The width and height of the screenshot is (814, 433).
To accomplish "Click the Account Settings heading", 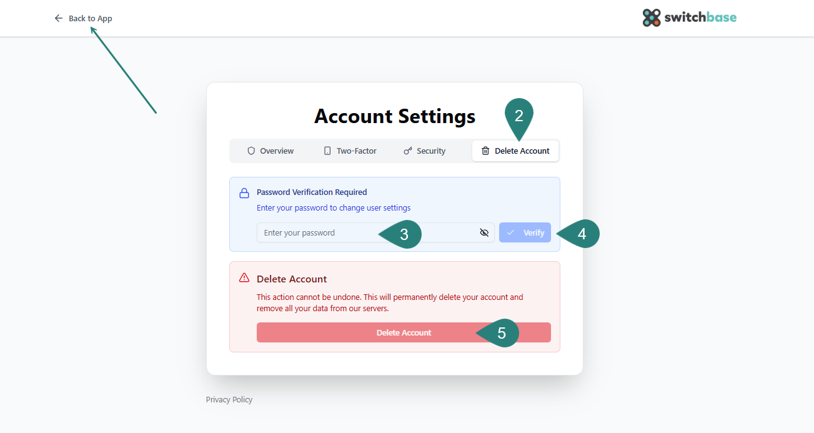I will click(x=395, y=116).
